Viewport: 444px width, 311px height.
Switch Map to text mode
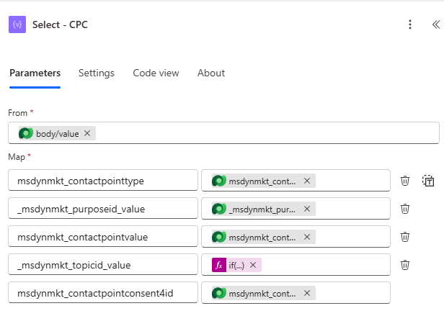pos(428,181)
